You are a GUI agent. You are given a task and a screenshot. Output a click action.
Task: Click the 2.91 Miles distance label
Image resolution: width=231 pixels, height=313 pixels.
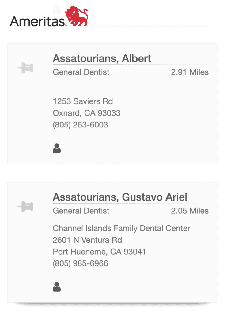(190, 72)
